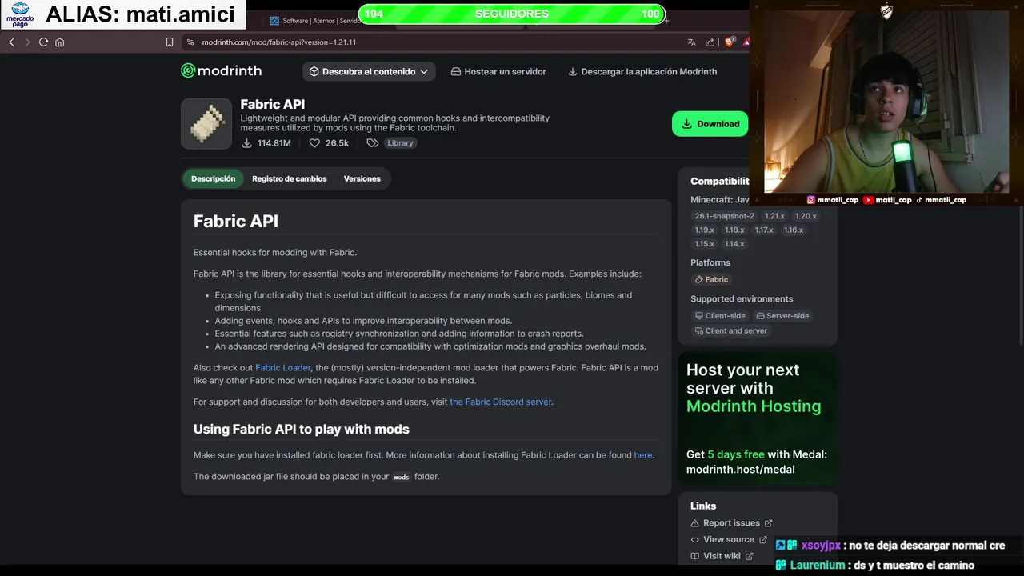
Task: Bookmark this page with the bookmark icon
Action: [x=170, y=42]
